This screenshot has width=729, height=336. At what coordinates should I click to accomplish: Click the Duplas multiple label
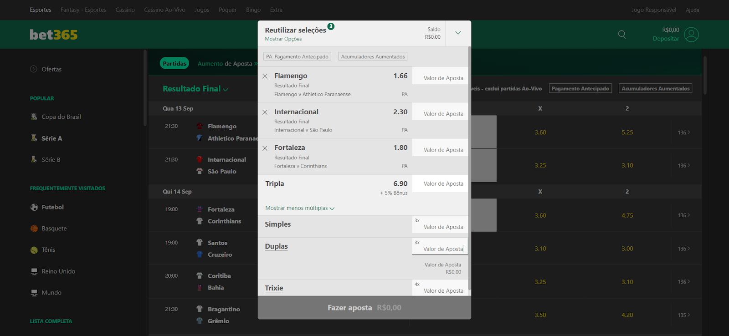[x=277, y=246]
